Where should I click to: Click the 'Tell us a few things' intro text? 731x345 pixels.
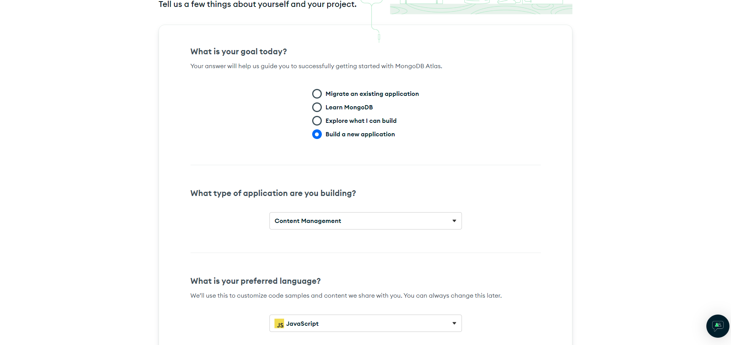point(257,5)
